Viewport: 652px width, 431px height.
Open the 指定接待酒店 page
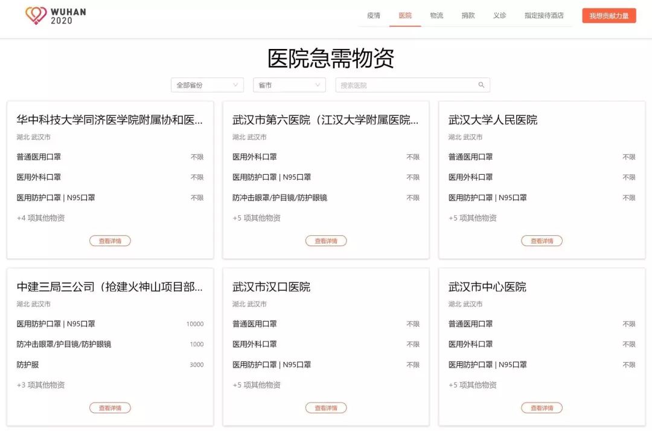(543, 15)
